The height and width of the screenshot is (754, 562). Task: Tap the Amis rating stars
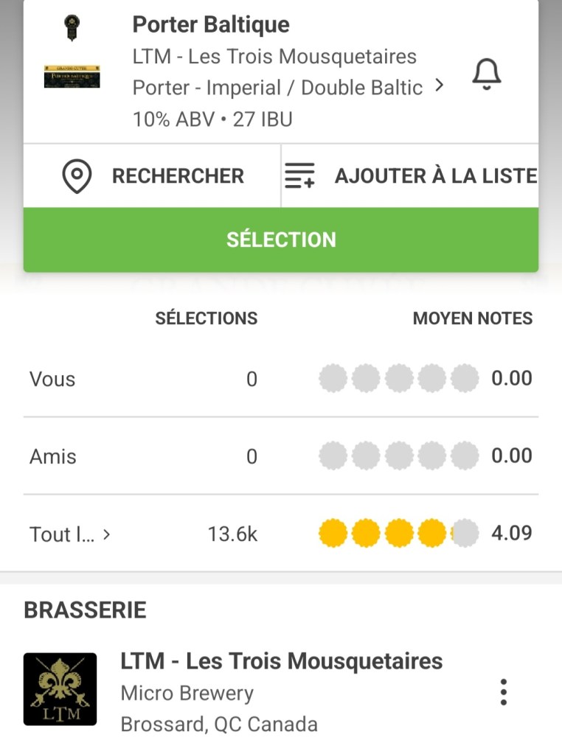point(398,456)
